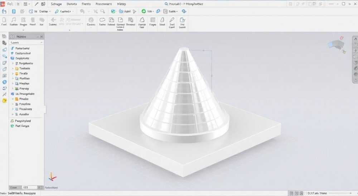This screenshot has height=196, width=358.
Task: Click the topmost icon in the left sidebar strip
Action: (x=4, y=36)
